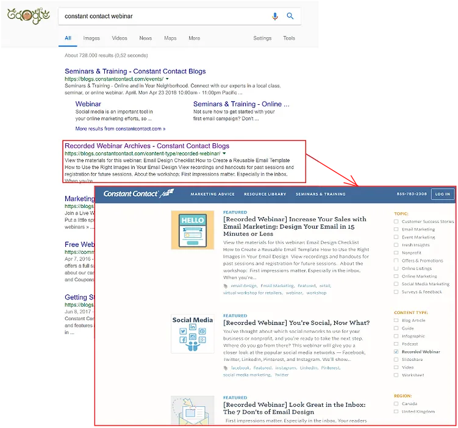The image size is (458, 428).
Task: Open 'Recorded Webinar Archives' search result
Action: pos(147,146)
